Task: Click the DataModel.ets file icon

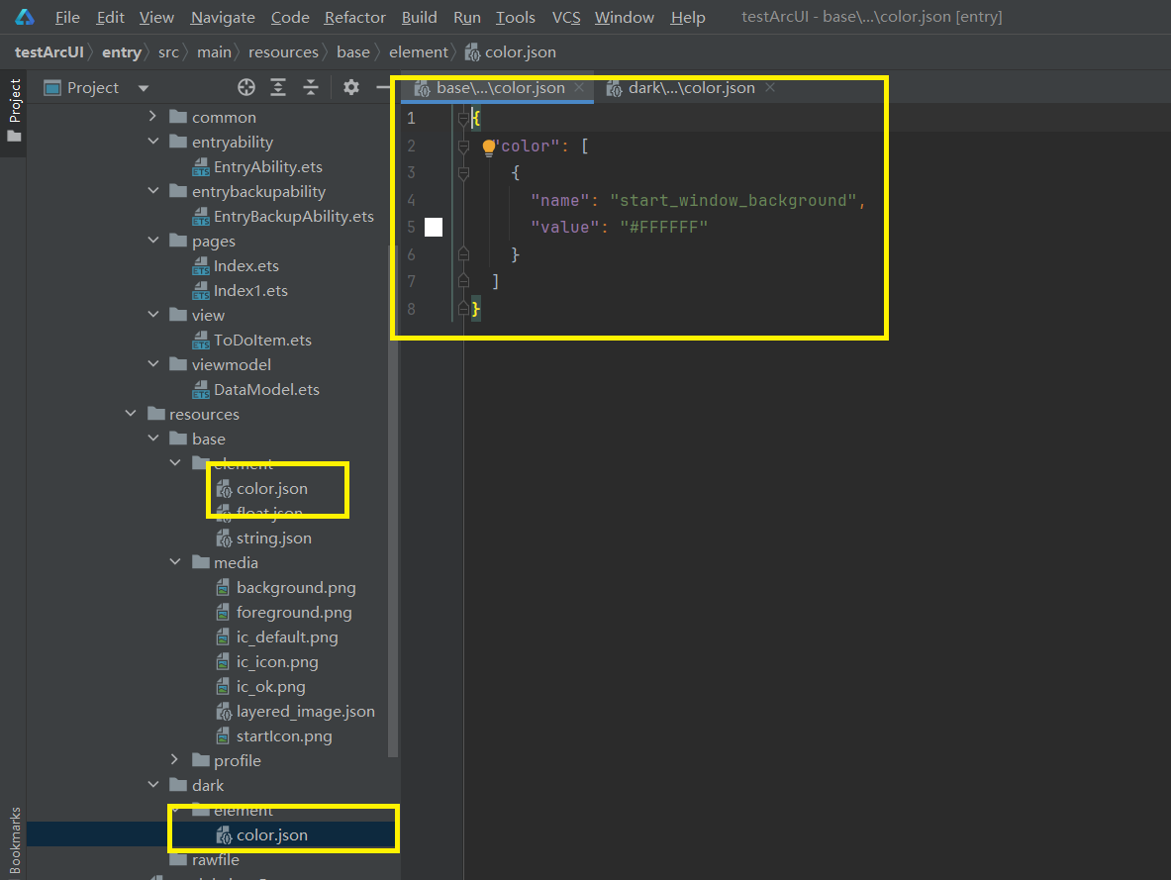Action: coord(201,390)
